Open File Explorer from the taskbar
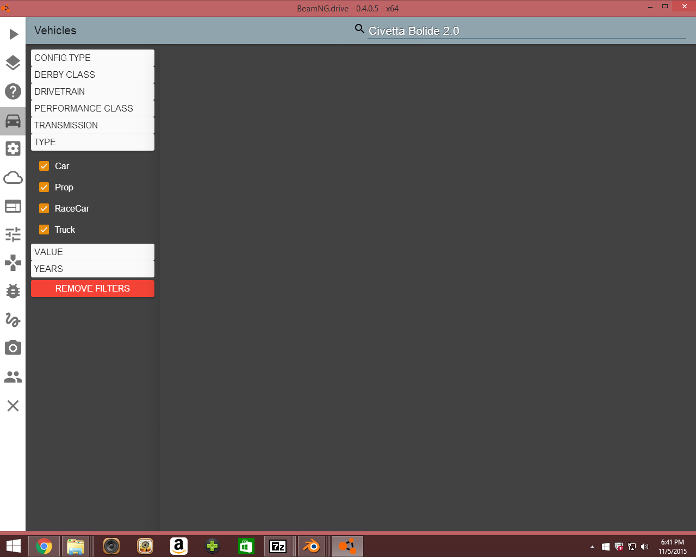The height and width of the screenshot is (557, 696). [x=76, y=546]
